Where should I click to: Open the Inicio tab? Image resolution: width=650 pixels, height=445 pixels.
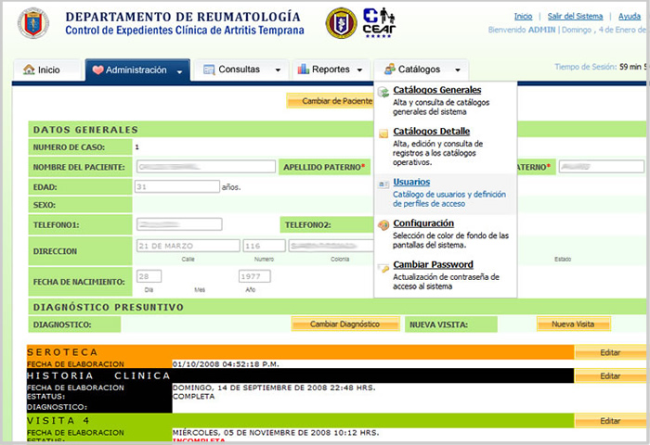click(x=46, y=70)
